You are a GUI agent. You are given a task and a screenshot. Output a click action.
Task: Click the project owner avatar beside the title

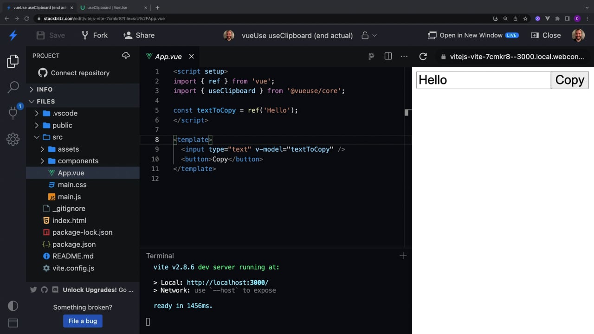pyautogui.click(x=229, y=35)
